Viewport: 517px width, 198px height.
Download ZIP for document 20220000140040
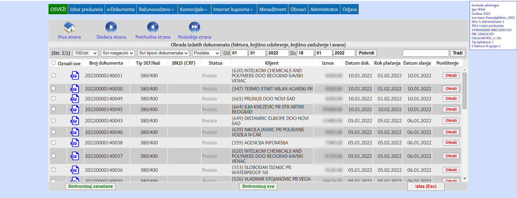click(75, 132)
